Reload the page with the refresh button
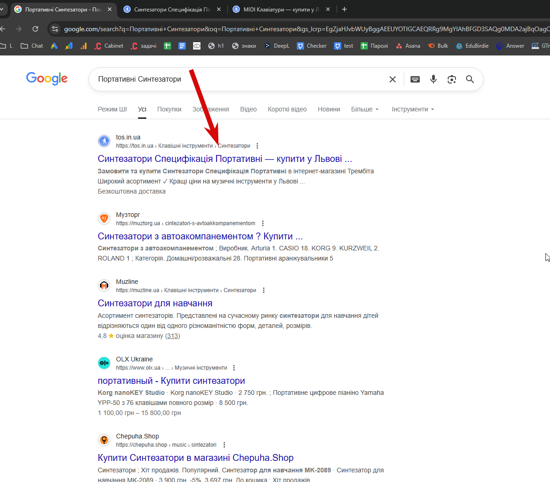The height and width of the screenshot is (482, 550). point(35,29)
